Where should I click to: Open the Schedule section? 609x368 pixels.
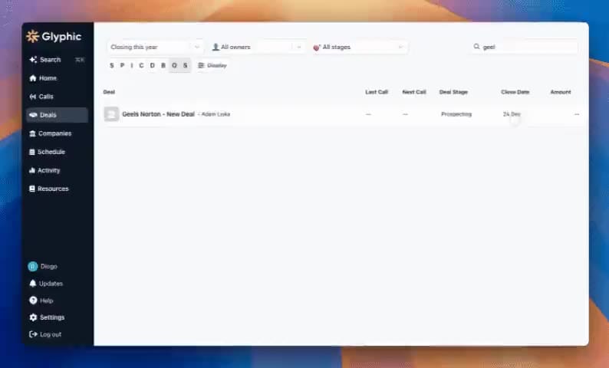click(57, 152)
